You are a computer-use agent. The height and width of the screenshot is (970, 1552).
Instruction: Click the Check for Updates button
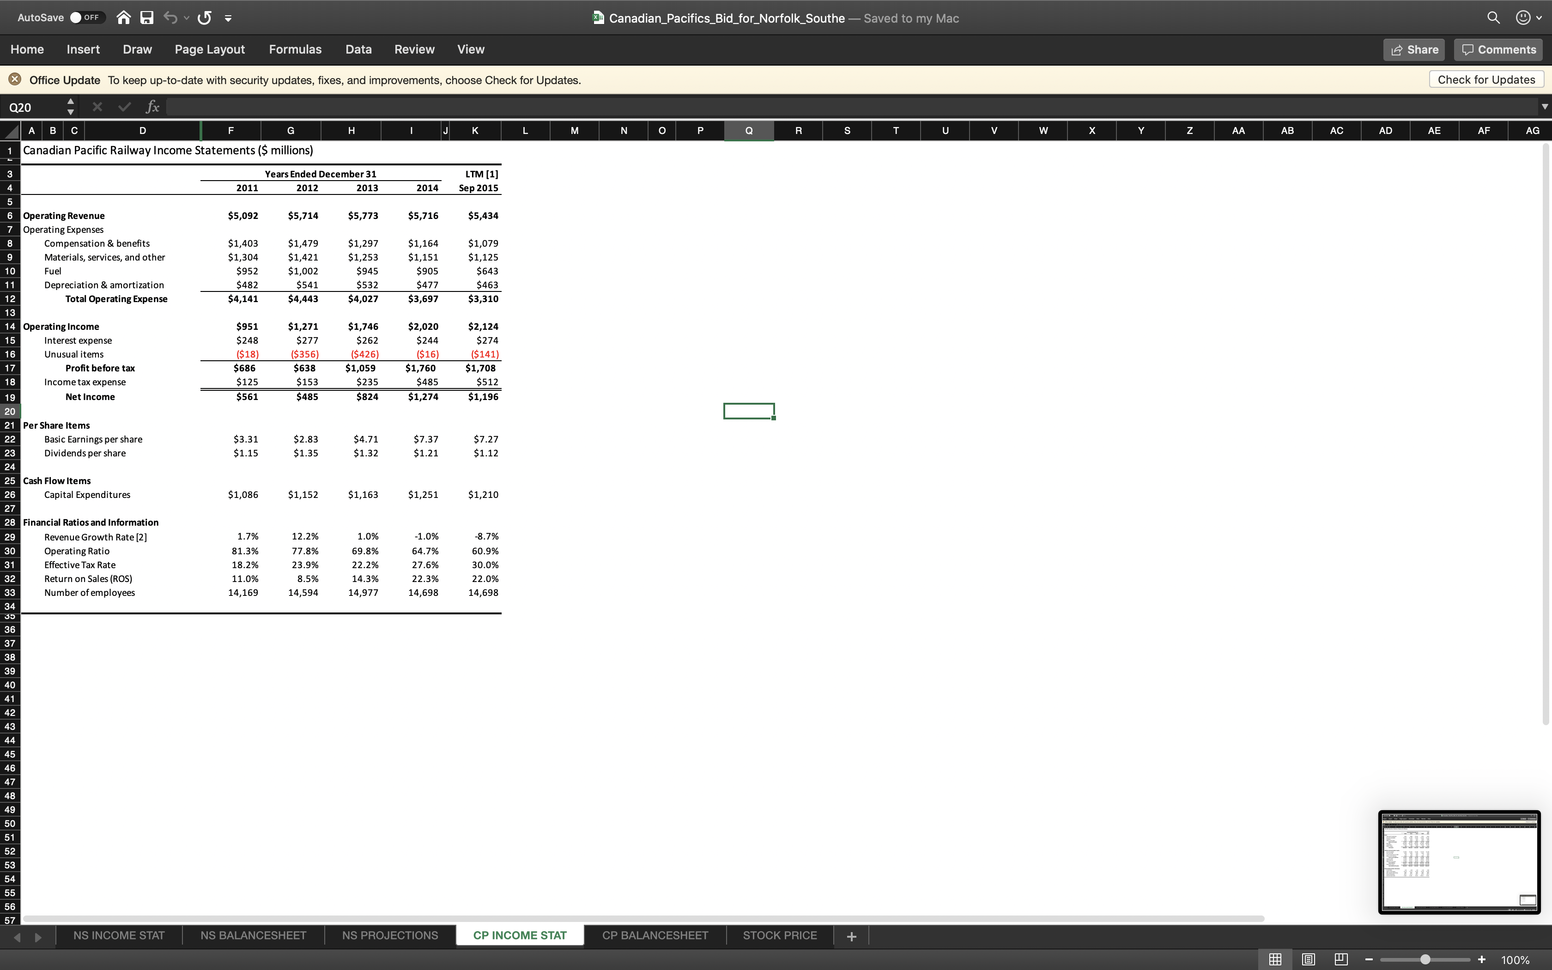pos(1486,79)
